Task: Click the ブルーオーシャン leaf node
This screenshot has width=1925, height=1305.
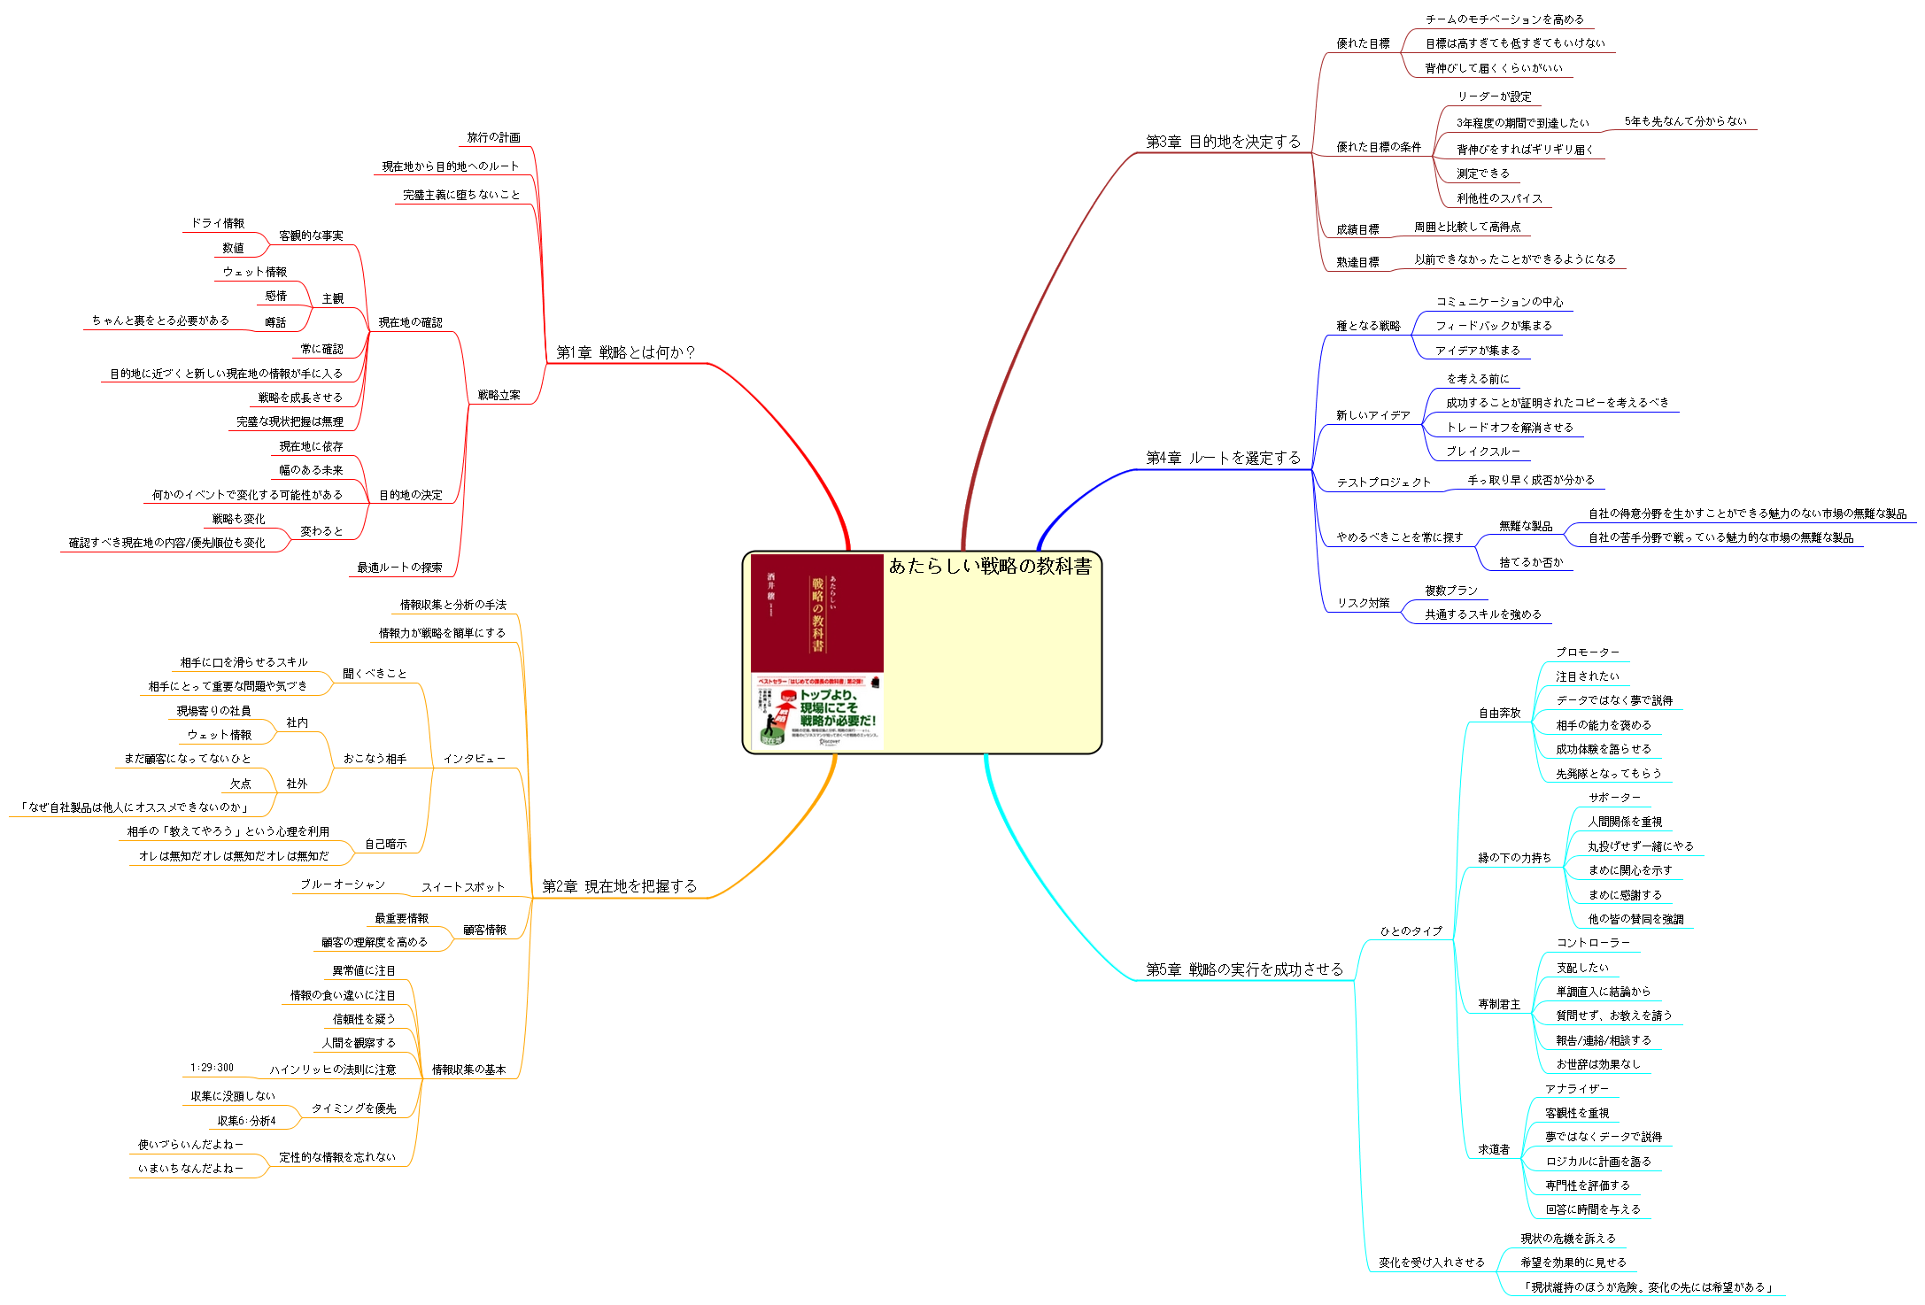Action: click(343, 884)
